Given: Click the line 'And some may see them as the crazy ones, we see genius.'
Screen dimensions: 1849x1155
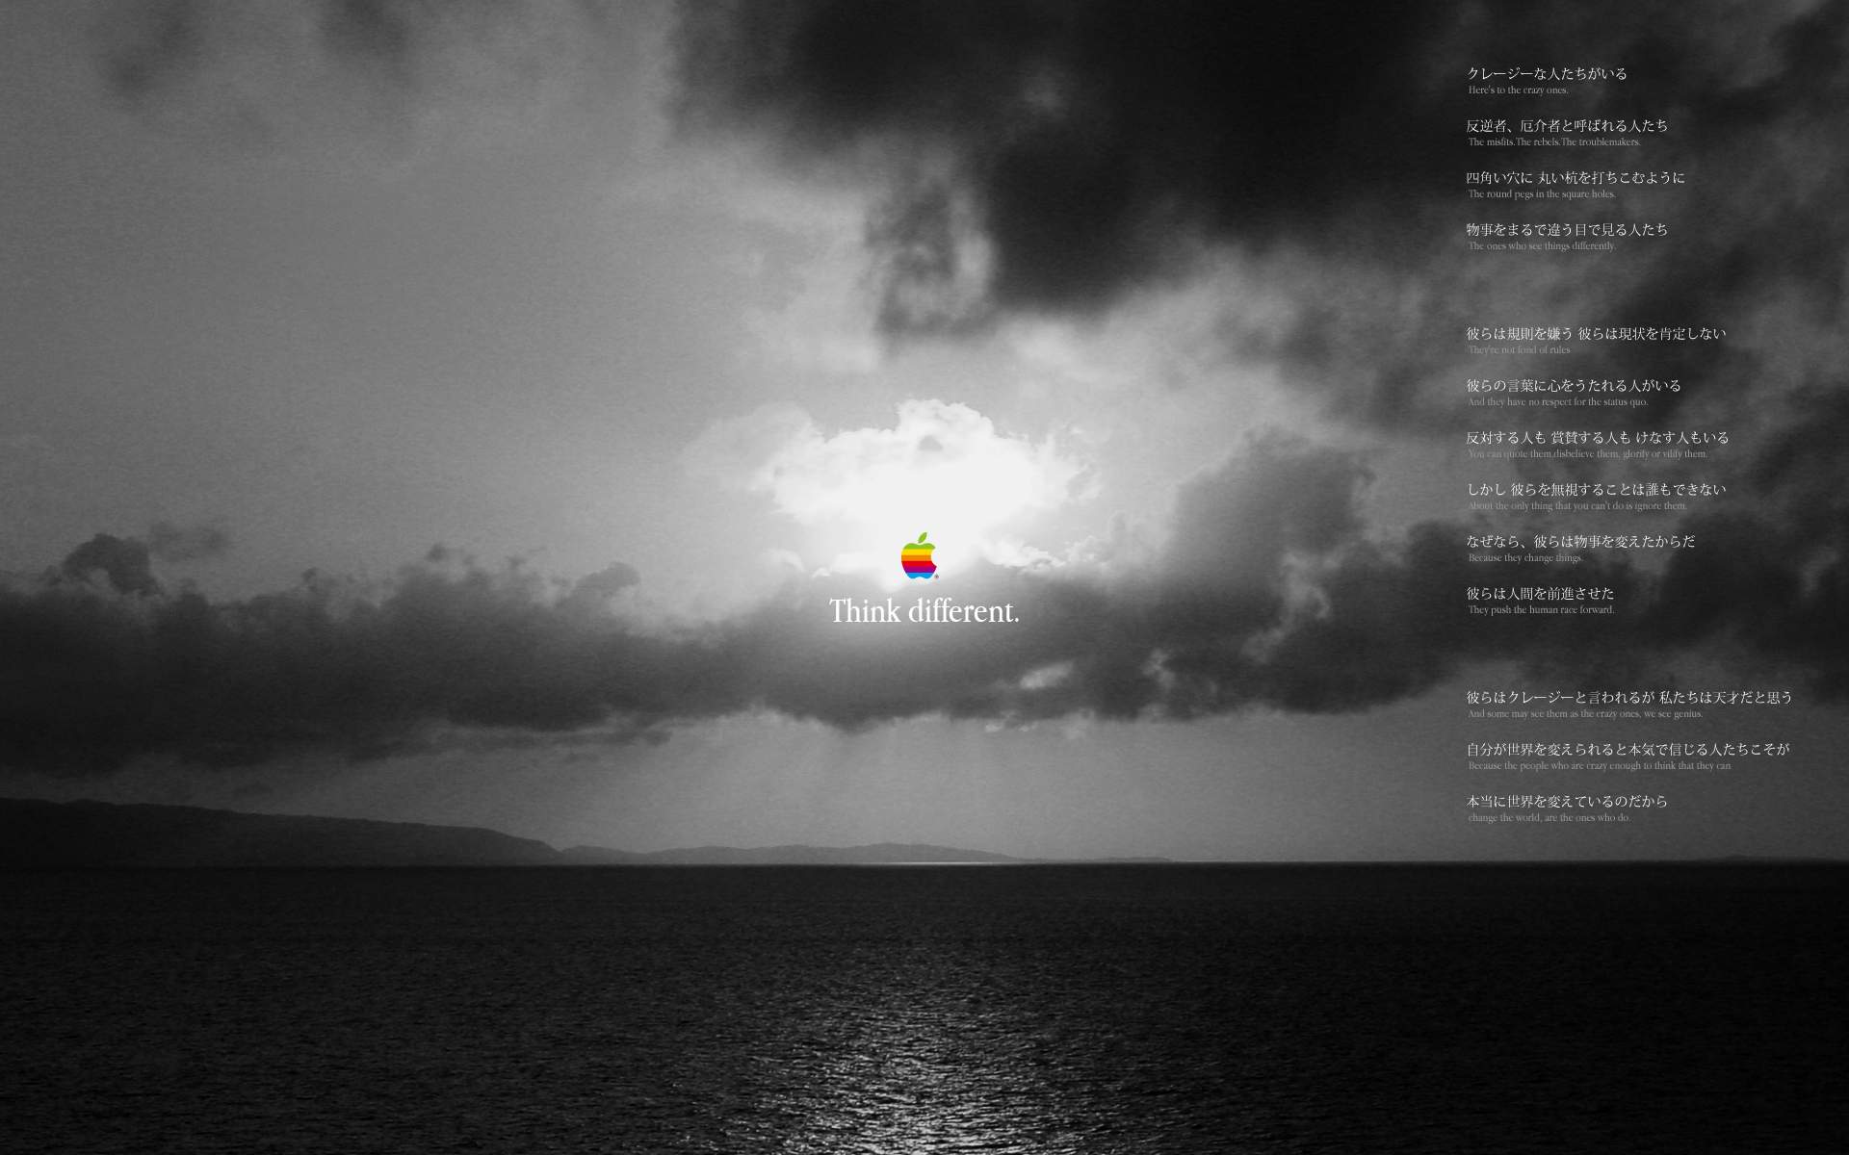Looking at the screenshot, I should pyautogui.click(x=1585, y=714).
